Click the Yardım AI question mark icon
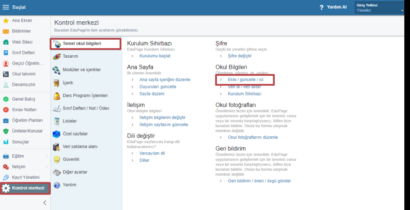The width and height of the screenshot is (410, 210). click(321, 7)
